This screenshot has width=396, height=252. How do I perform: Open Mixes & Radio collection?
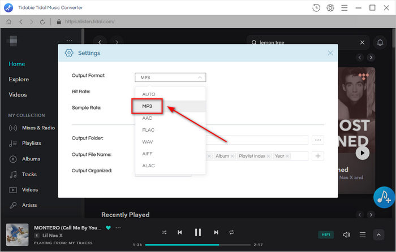[32, 128]
